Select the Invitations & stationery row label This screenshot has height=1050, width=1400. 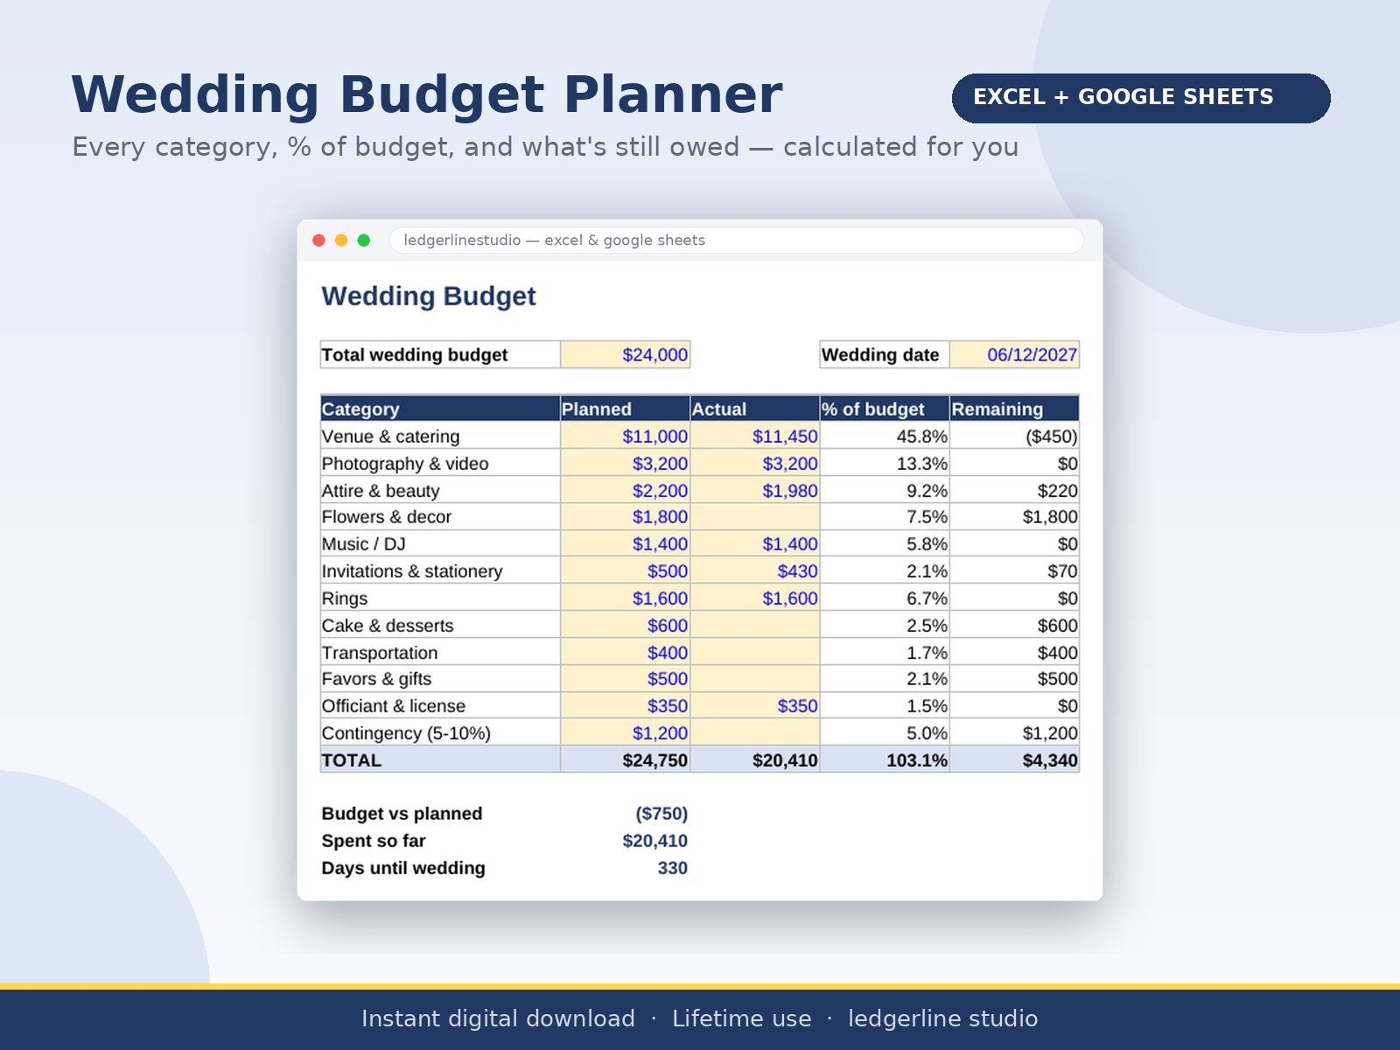click(440, 570)
